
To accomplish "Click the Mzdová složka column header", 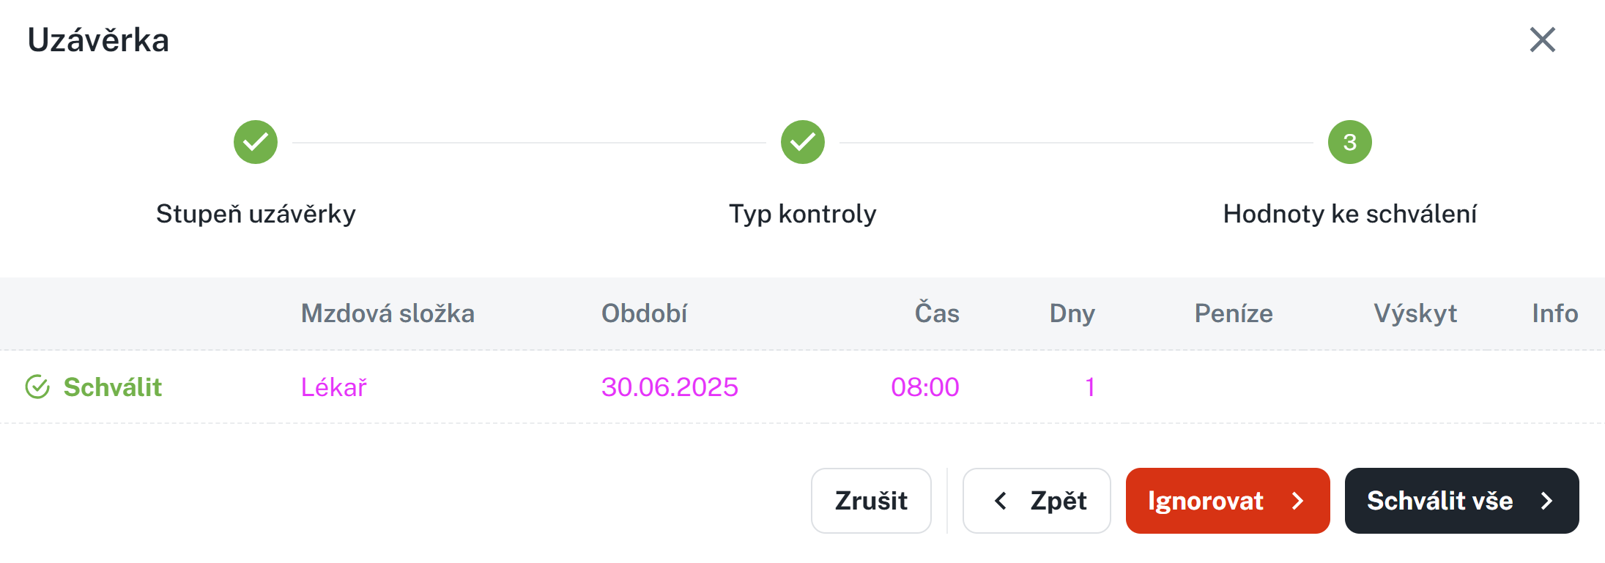I will (x=388, y=313).
